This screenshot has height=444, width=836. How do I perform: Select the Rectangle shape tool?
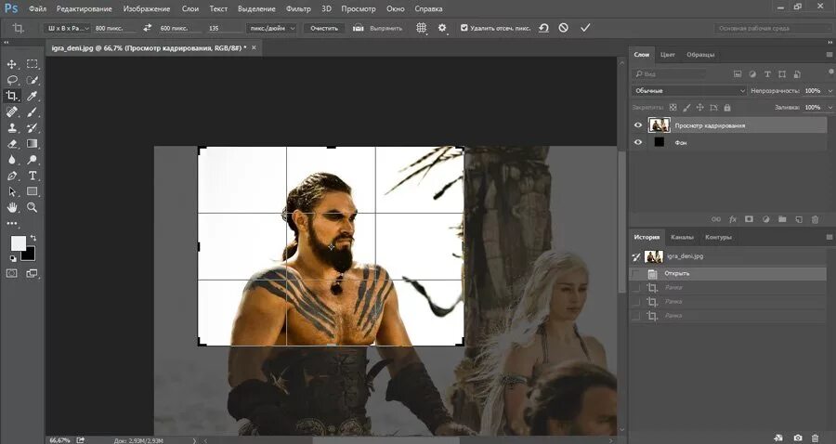33,191
